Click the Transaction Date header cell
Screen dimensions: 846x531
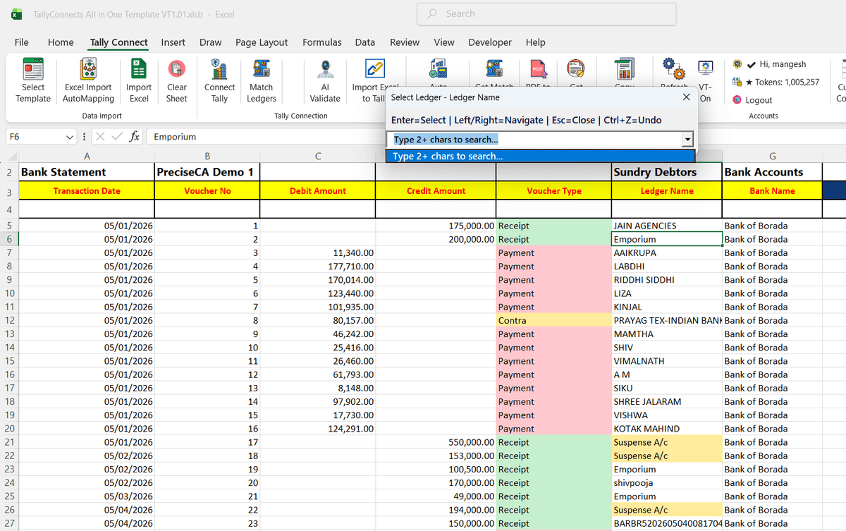point(86,190)
